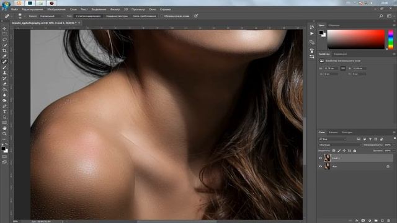Open the Layers panel menu

pyautogui.click(x=394, y=132)
